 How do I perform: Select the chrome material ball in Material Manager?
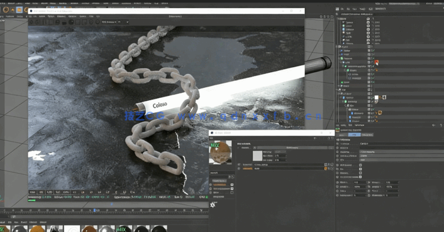click(106, 229)
